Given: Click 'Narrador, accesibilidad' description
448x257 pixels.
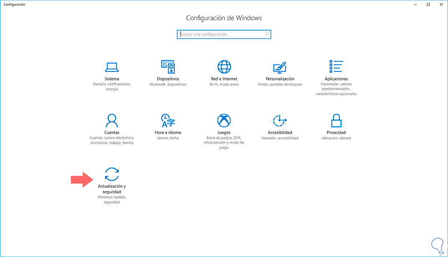Looking at the screenshot, I should (x=280, y=138).
